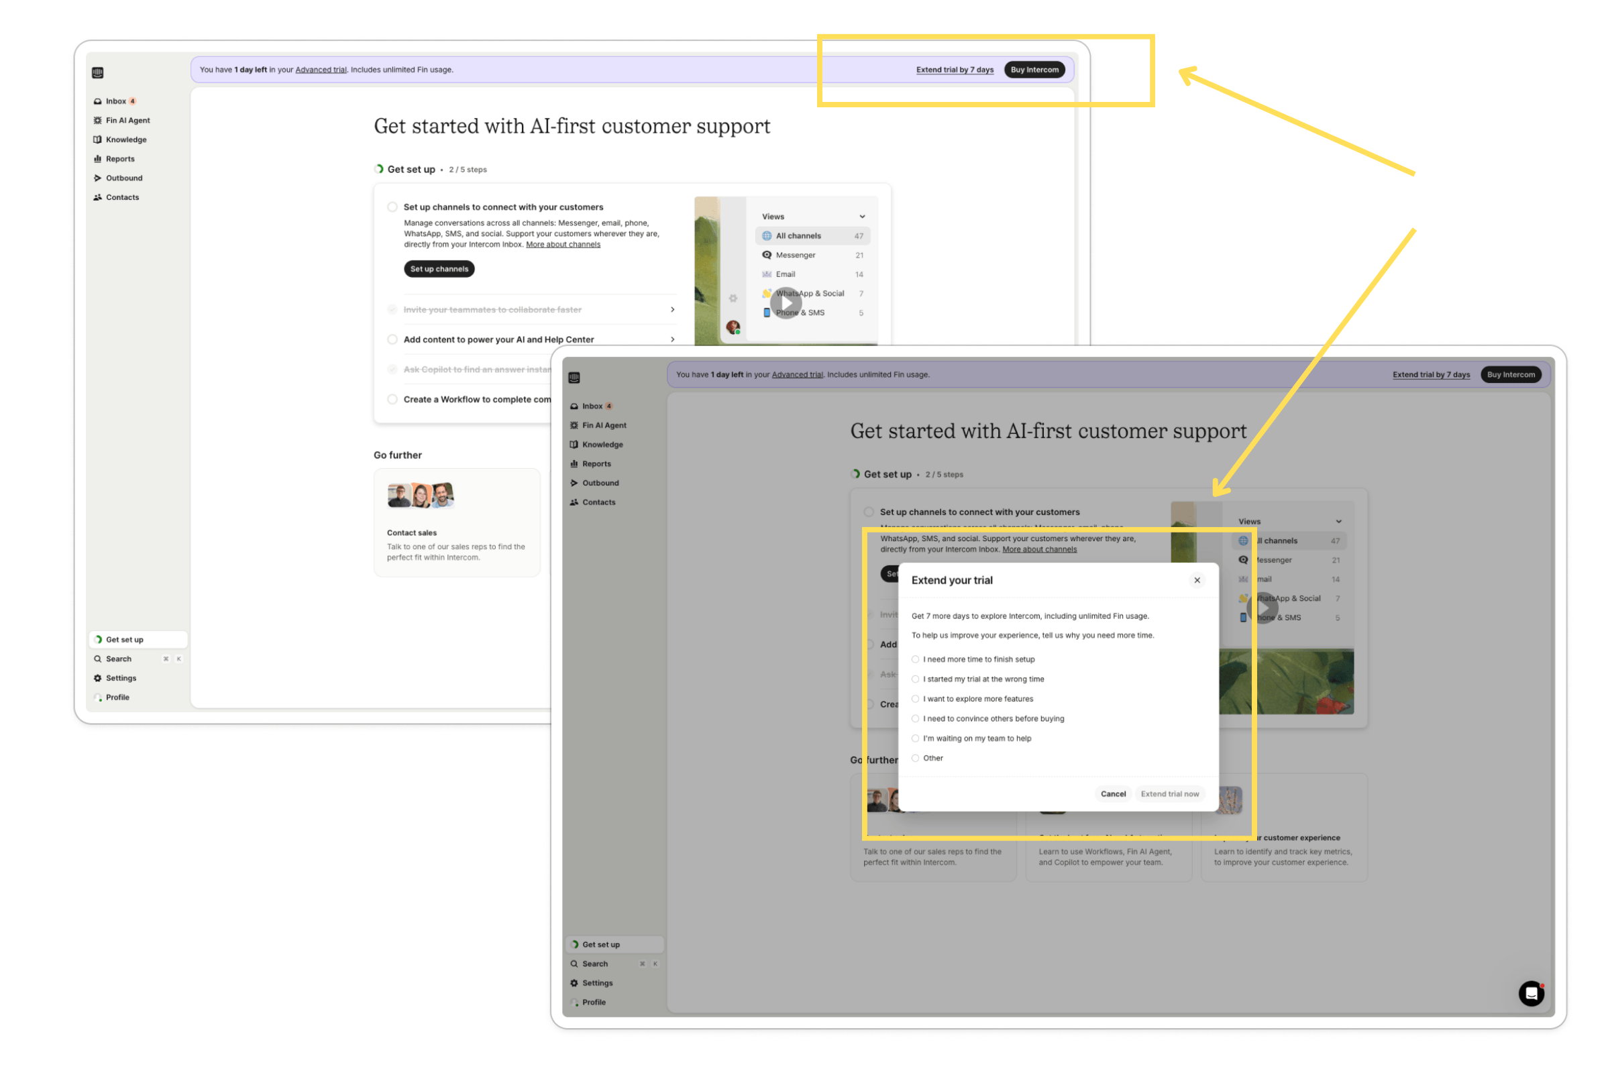Screen dimensions: 1610x1073
Task: Play the channels video in back window
Action: (786, 303)
